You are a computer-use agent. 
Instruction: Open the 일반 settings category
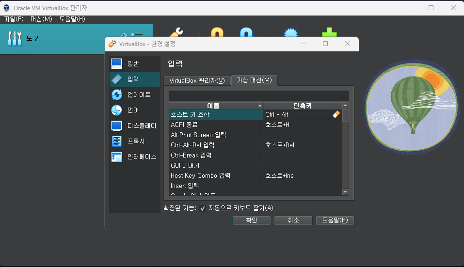coord(135,63)
